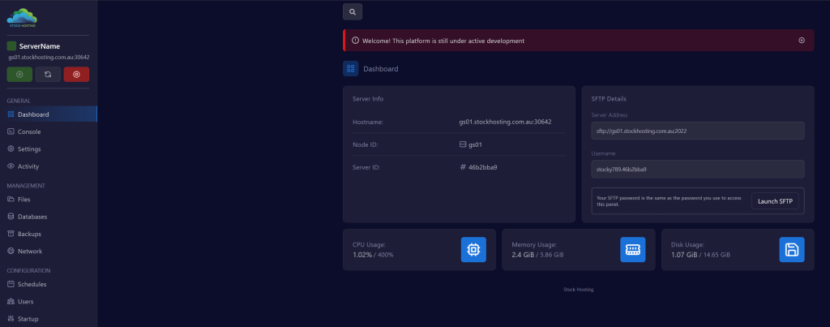Click the Disk usage floppy icon
830x327 pixels.
click(x=791, y=250)
